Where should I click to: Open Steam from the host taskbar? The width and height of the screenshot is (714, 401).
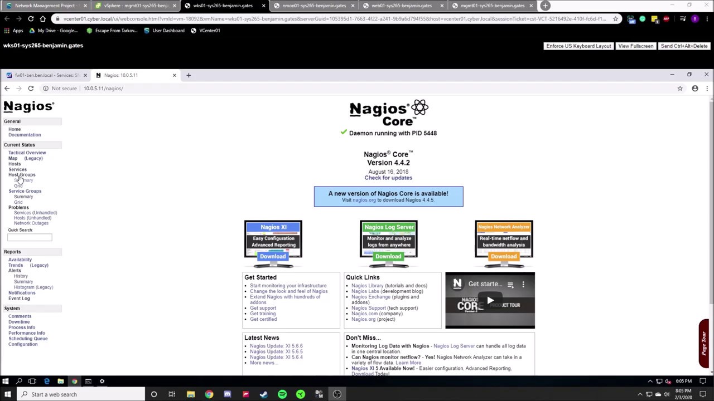(263, 394)
